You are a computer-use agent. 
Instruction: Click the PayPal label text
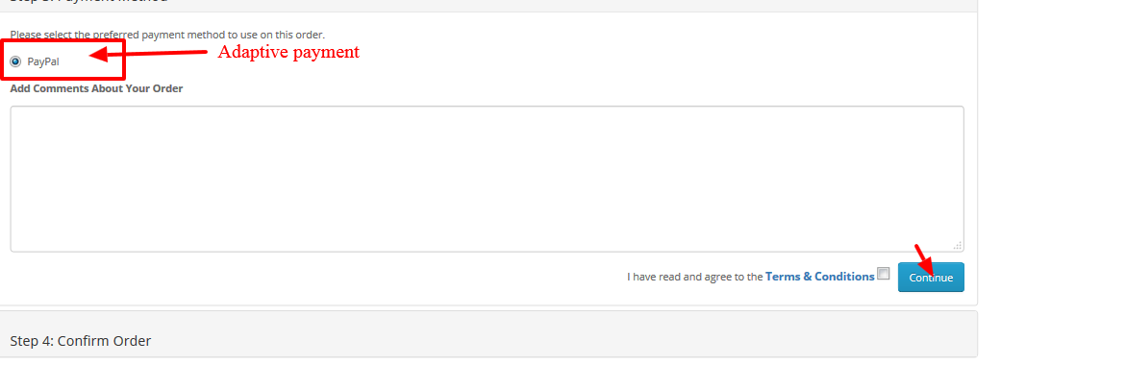click(43, 61)
